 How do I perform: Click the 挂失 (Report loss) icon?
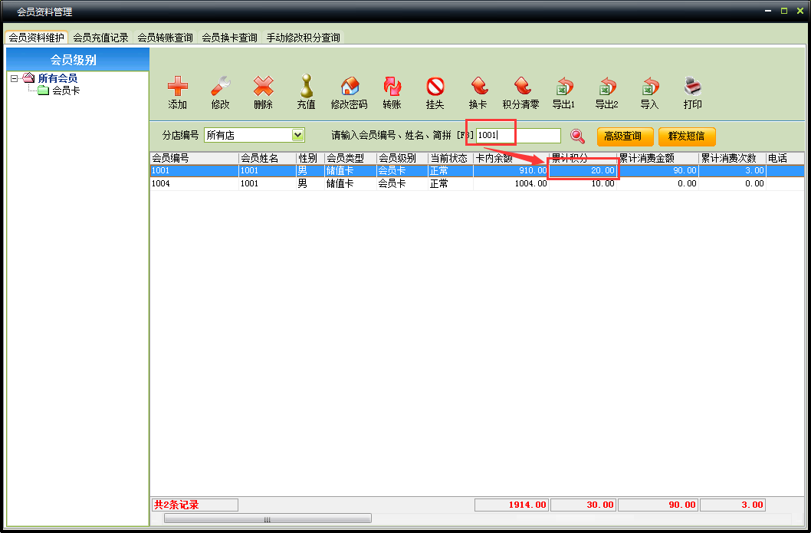tap(435, 87)
